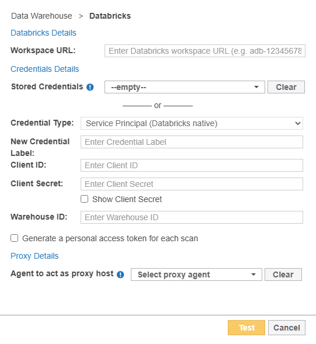
Task: Open the Credential Type dropdown
Action: 192,123
